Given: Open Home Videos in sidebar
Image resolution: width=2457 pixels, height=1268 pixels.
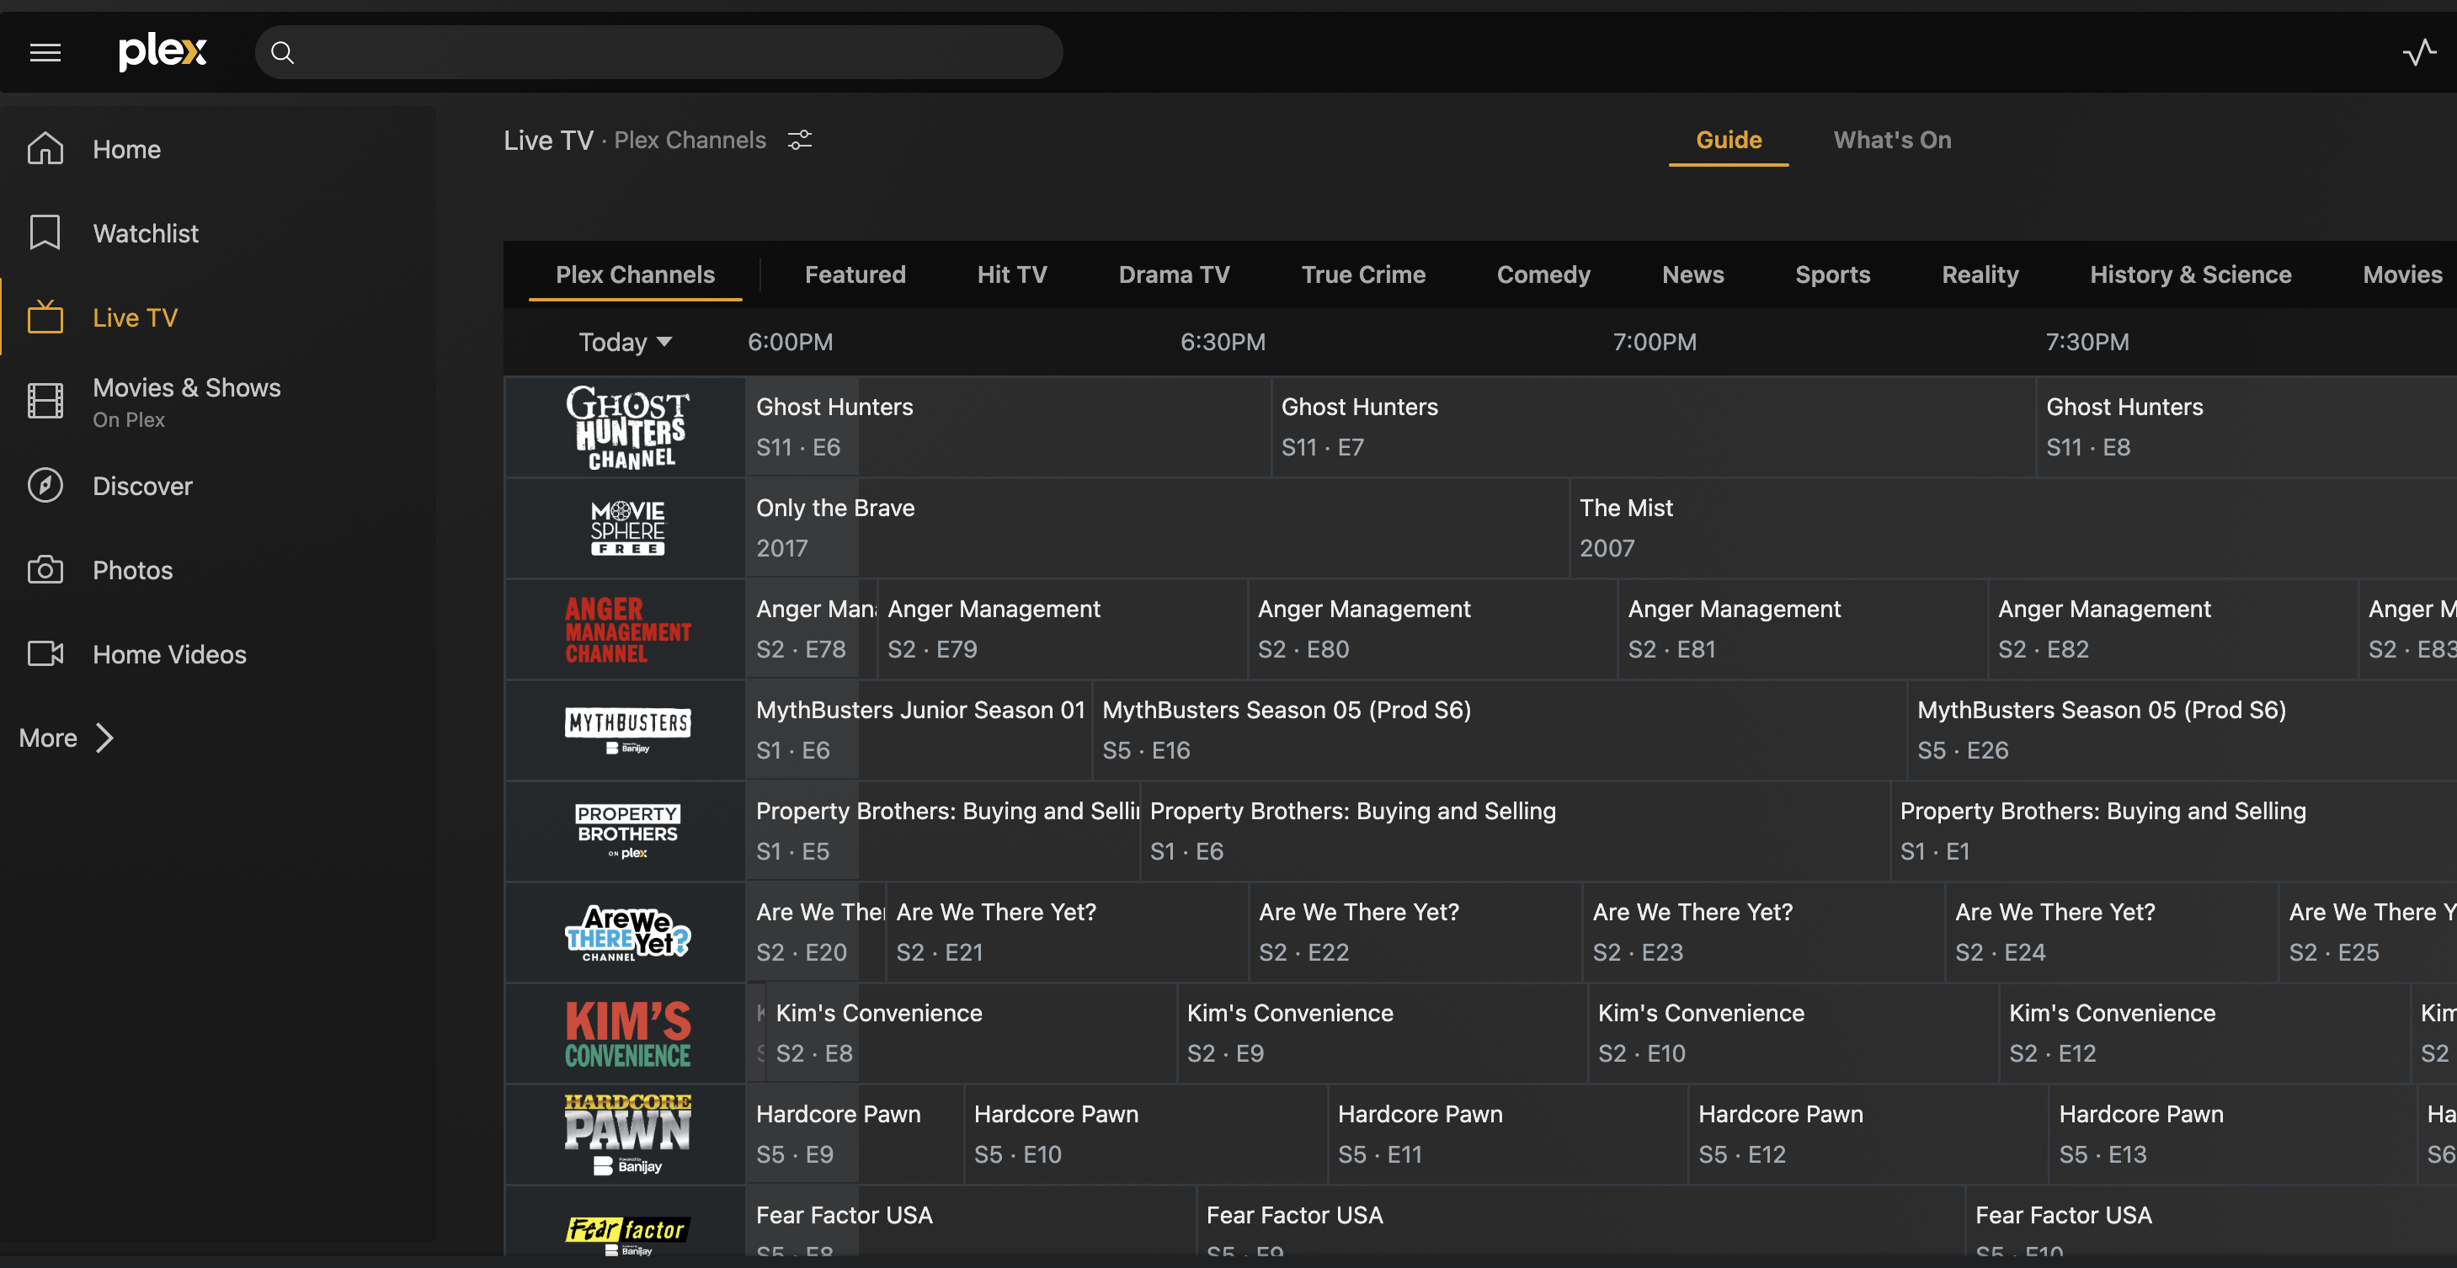Looking at the screenshot, I should point(168,654).
